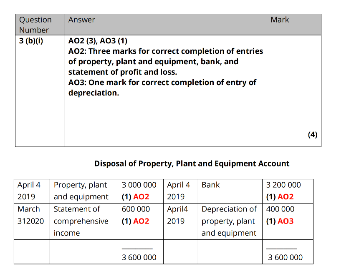Click the red (1) AO3 mark label
364x279 pixels.
[280, 221]
